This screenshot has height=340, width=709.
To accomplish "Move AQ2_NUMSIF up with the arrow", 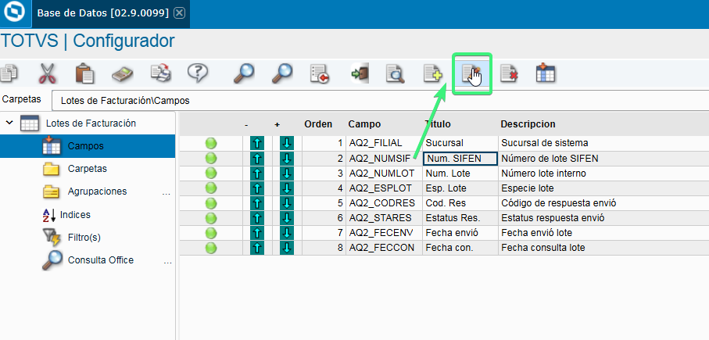I will tap(257, 158).
